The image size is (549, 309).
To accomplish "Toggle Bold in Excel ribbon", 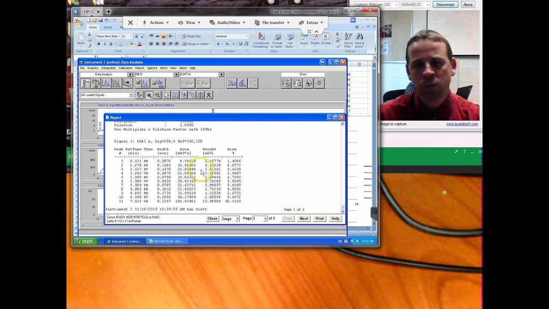I will pos(99,44).
